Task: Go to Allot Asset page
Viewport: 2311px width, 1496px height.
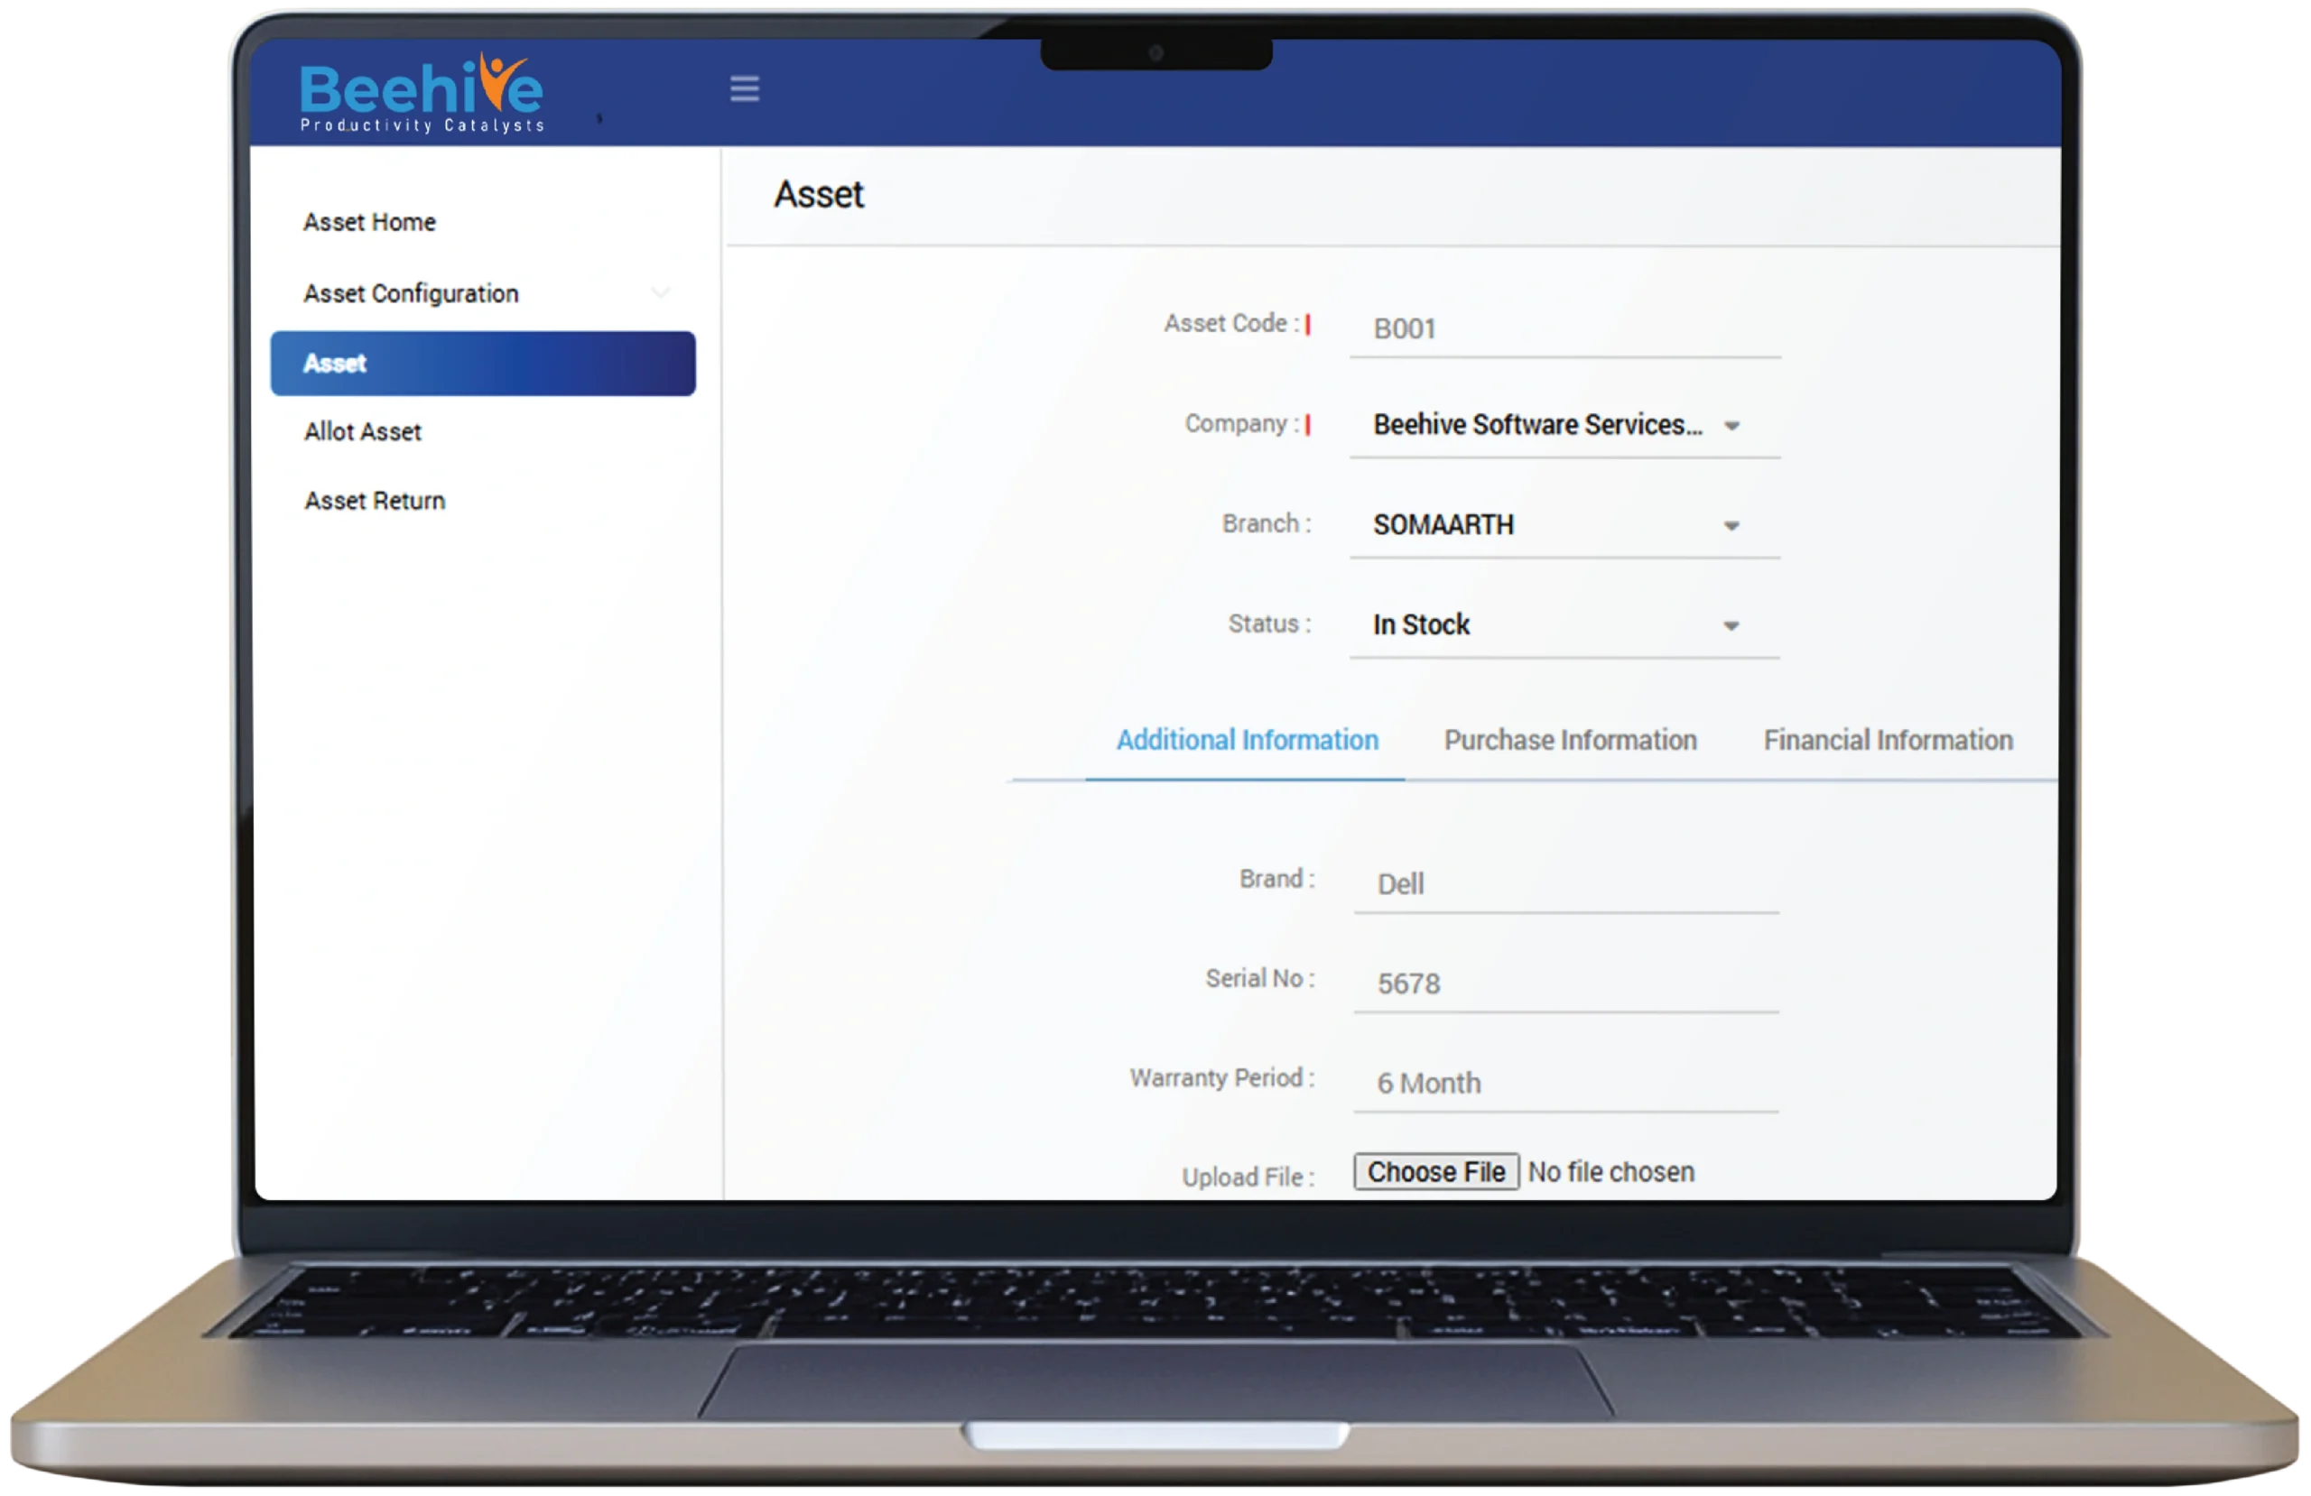Action: point(362,432)
